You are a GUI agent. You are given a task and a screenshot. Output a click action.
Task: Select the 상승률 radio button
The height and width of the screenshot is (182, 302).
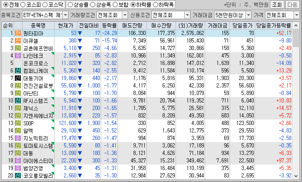(70, 5)
